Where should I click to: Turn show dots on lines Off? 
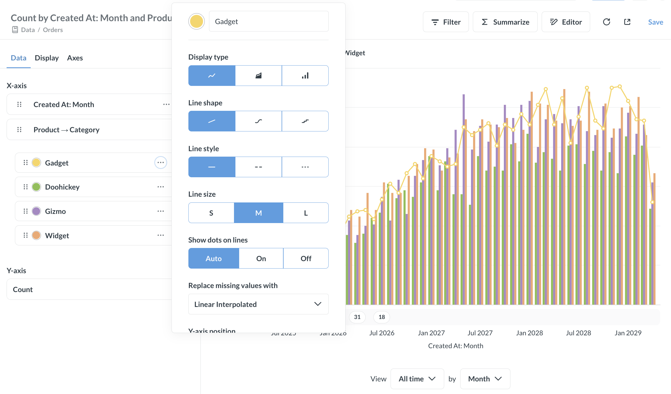click(x=306, y=259)
